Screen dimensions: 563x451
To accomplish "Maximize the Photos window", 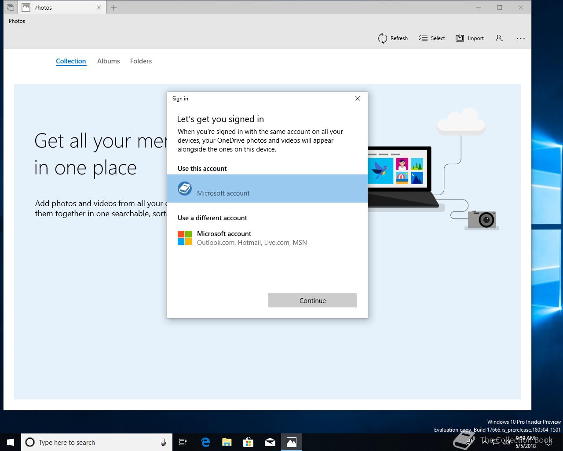I will click(x=500, y=7).
